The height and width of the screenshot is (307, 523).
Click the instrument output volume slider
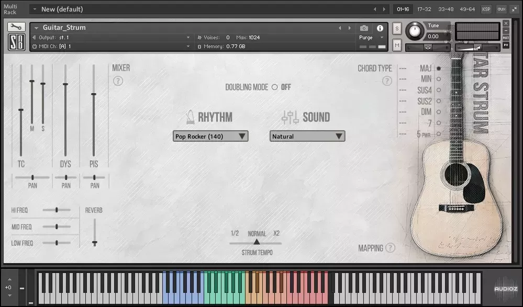tap(477, 48)
